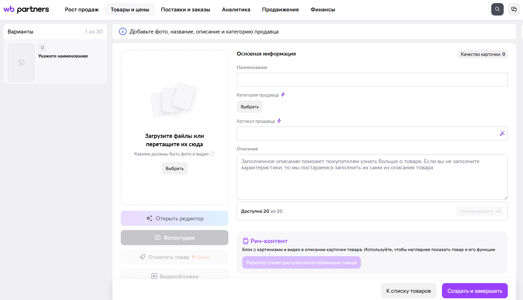Click К списку товаров button

(408, 291)
